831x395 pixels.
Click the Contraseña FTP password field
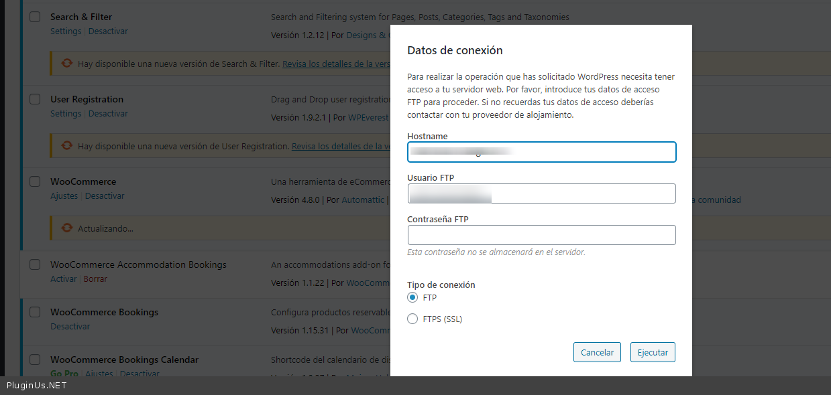click(x=541, y=235)
